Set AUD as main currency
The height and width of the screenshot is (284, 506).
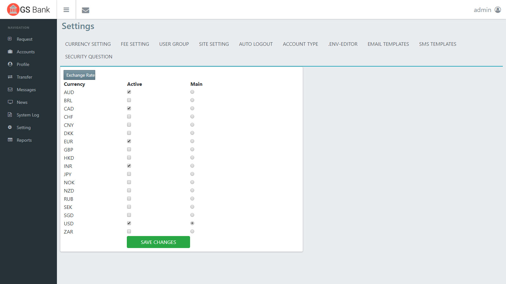[x=192, y=92]
